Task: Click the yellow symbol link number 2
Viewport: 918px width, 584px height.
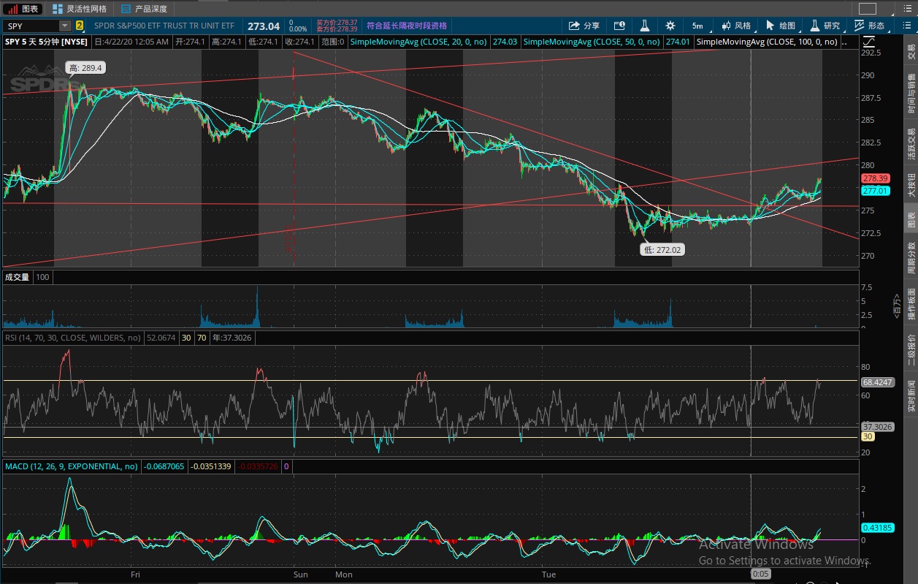Action: point(80,26)
